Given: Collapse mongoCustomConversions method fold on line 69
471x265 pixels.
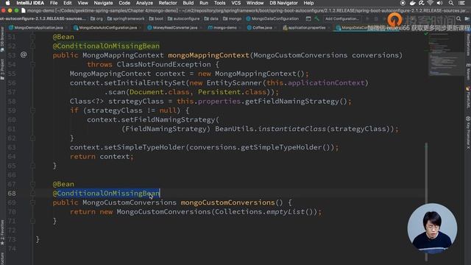Looking at the screenshot, I should point(32,202).
